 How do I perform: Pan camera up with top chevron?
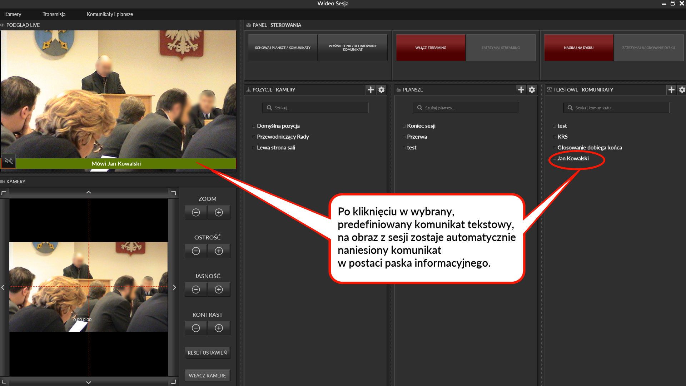89,193
